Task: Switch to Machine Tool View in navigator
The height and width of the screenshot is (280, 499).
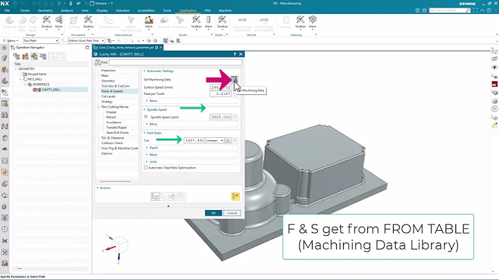Action: click(25, 56)
